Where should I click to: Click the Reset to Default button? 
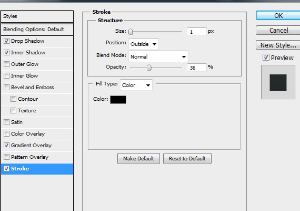coord(187,158)
